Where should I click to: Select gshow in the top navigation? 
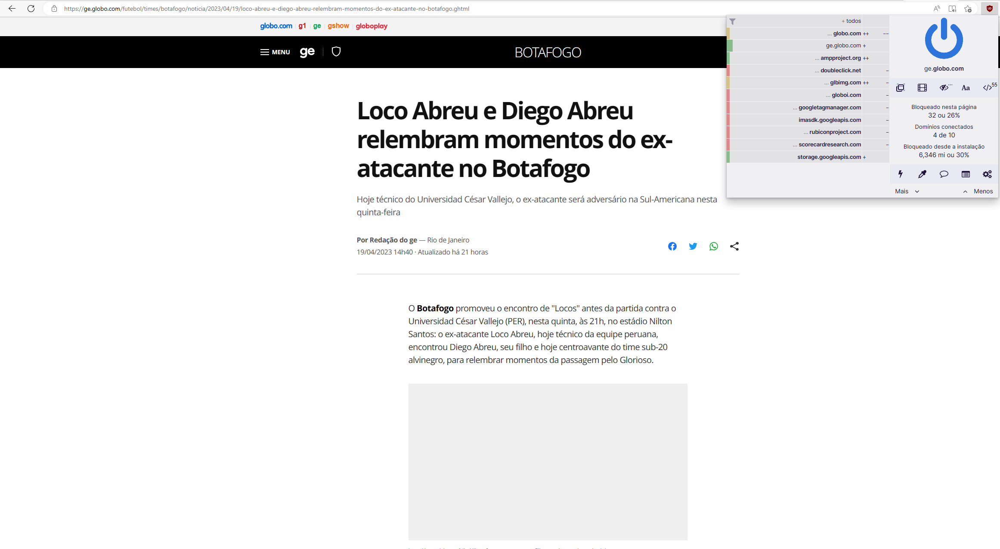(x=338, y=26)
